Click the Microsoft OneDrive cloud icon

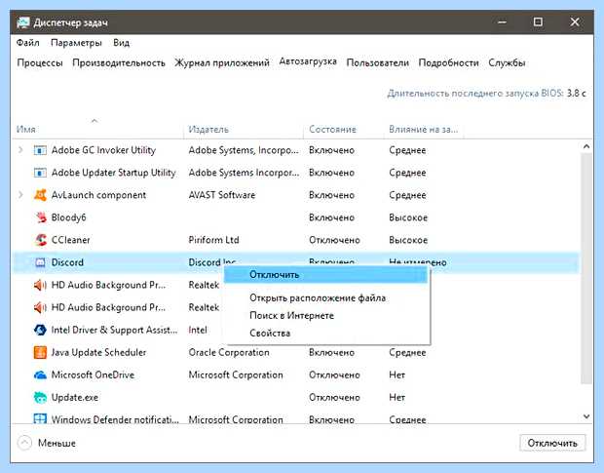[40, 374]
